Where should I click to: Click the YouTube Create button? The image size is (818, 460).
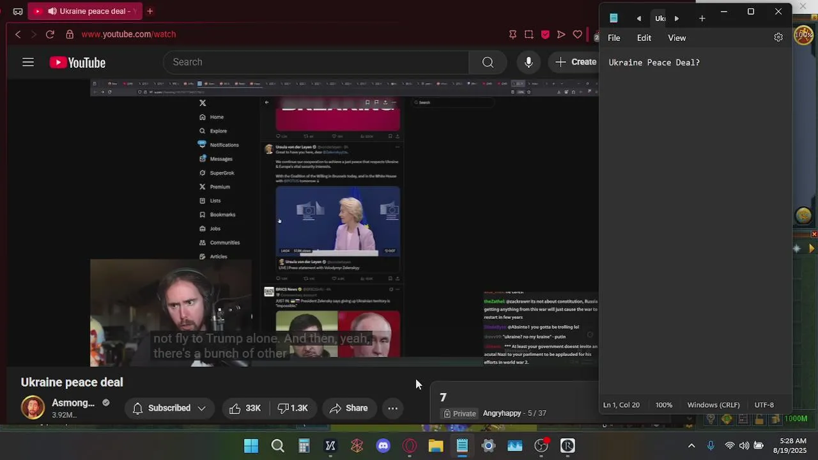pos(575,62)
